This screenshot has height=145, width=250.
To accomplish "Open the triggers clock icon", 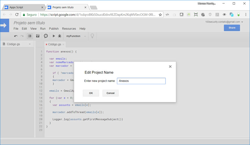I will pos(46,36).
